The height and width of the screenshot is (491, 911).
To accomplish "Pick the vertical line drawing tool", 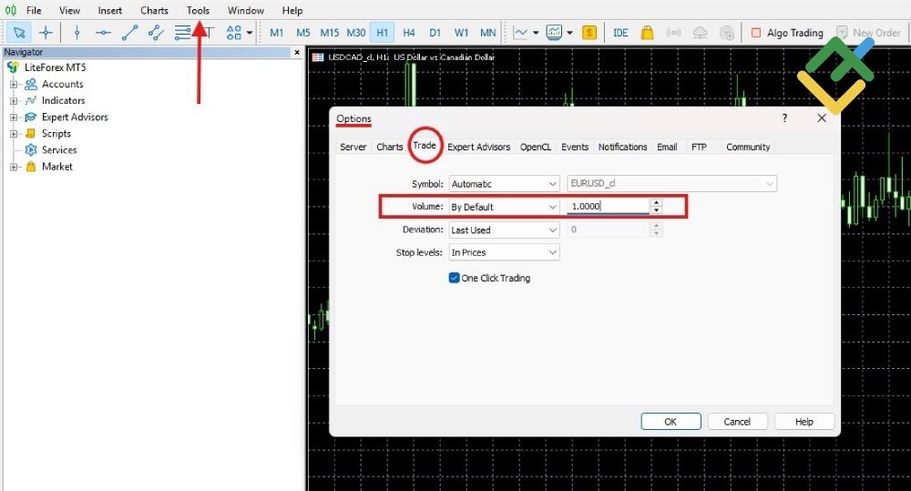I will pos(77,33).
